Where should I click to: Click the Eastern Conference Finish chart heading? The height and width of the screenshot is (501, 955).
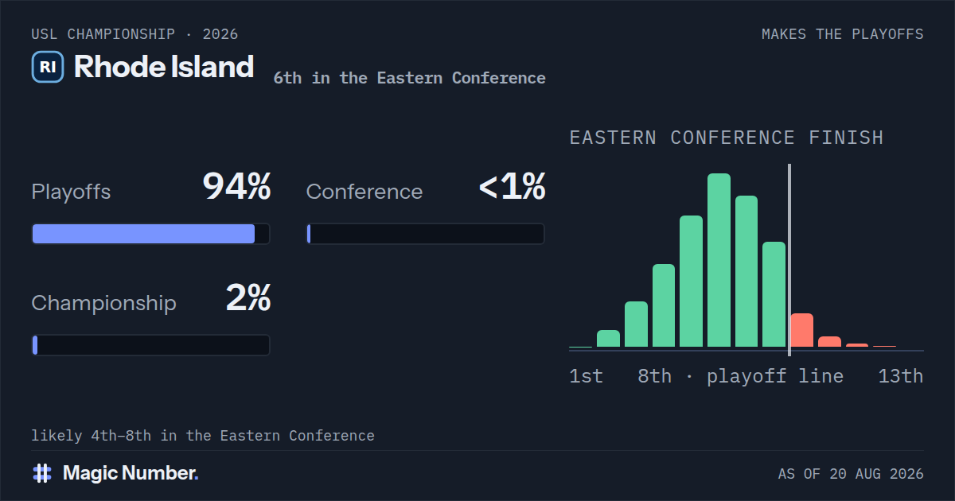[727, 138]
